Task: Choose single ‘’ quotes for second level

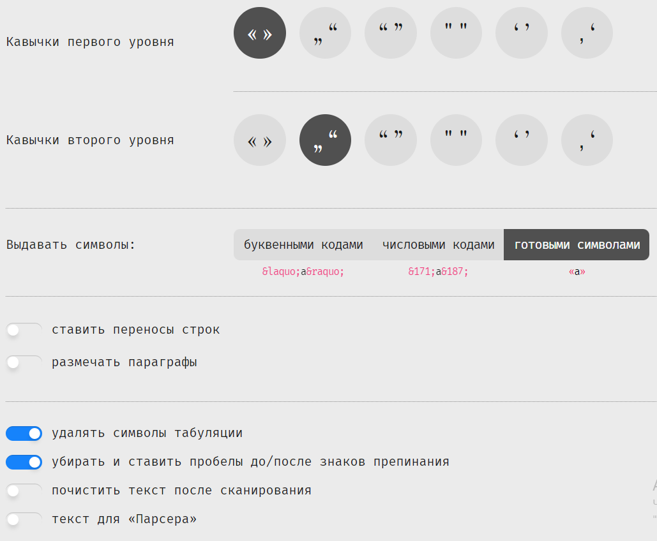Action: tap(522, 140)
